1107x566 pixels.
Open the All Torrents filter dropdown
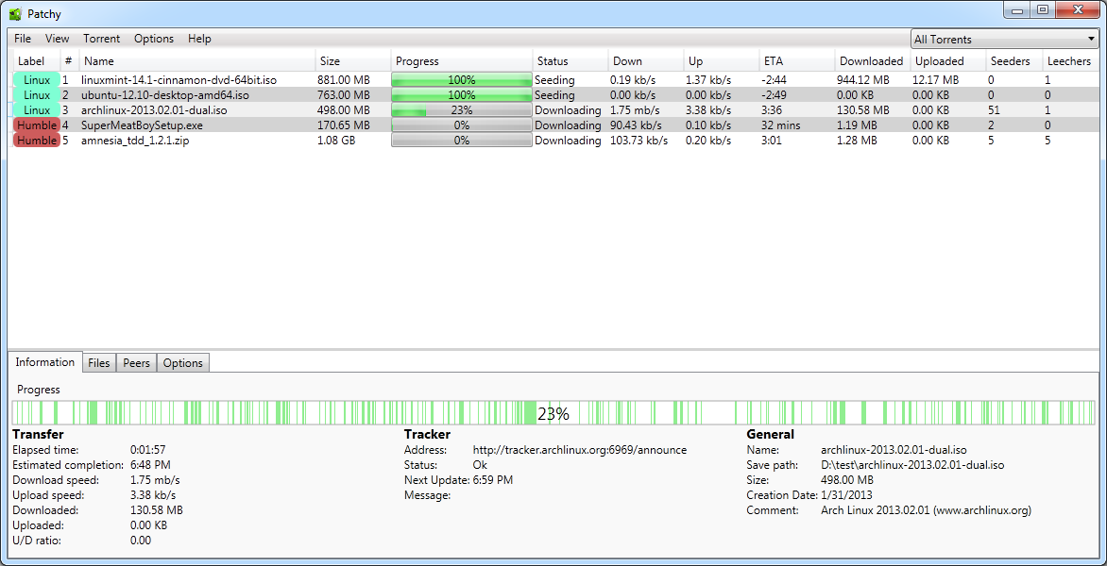click(x=1004, y=40)
